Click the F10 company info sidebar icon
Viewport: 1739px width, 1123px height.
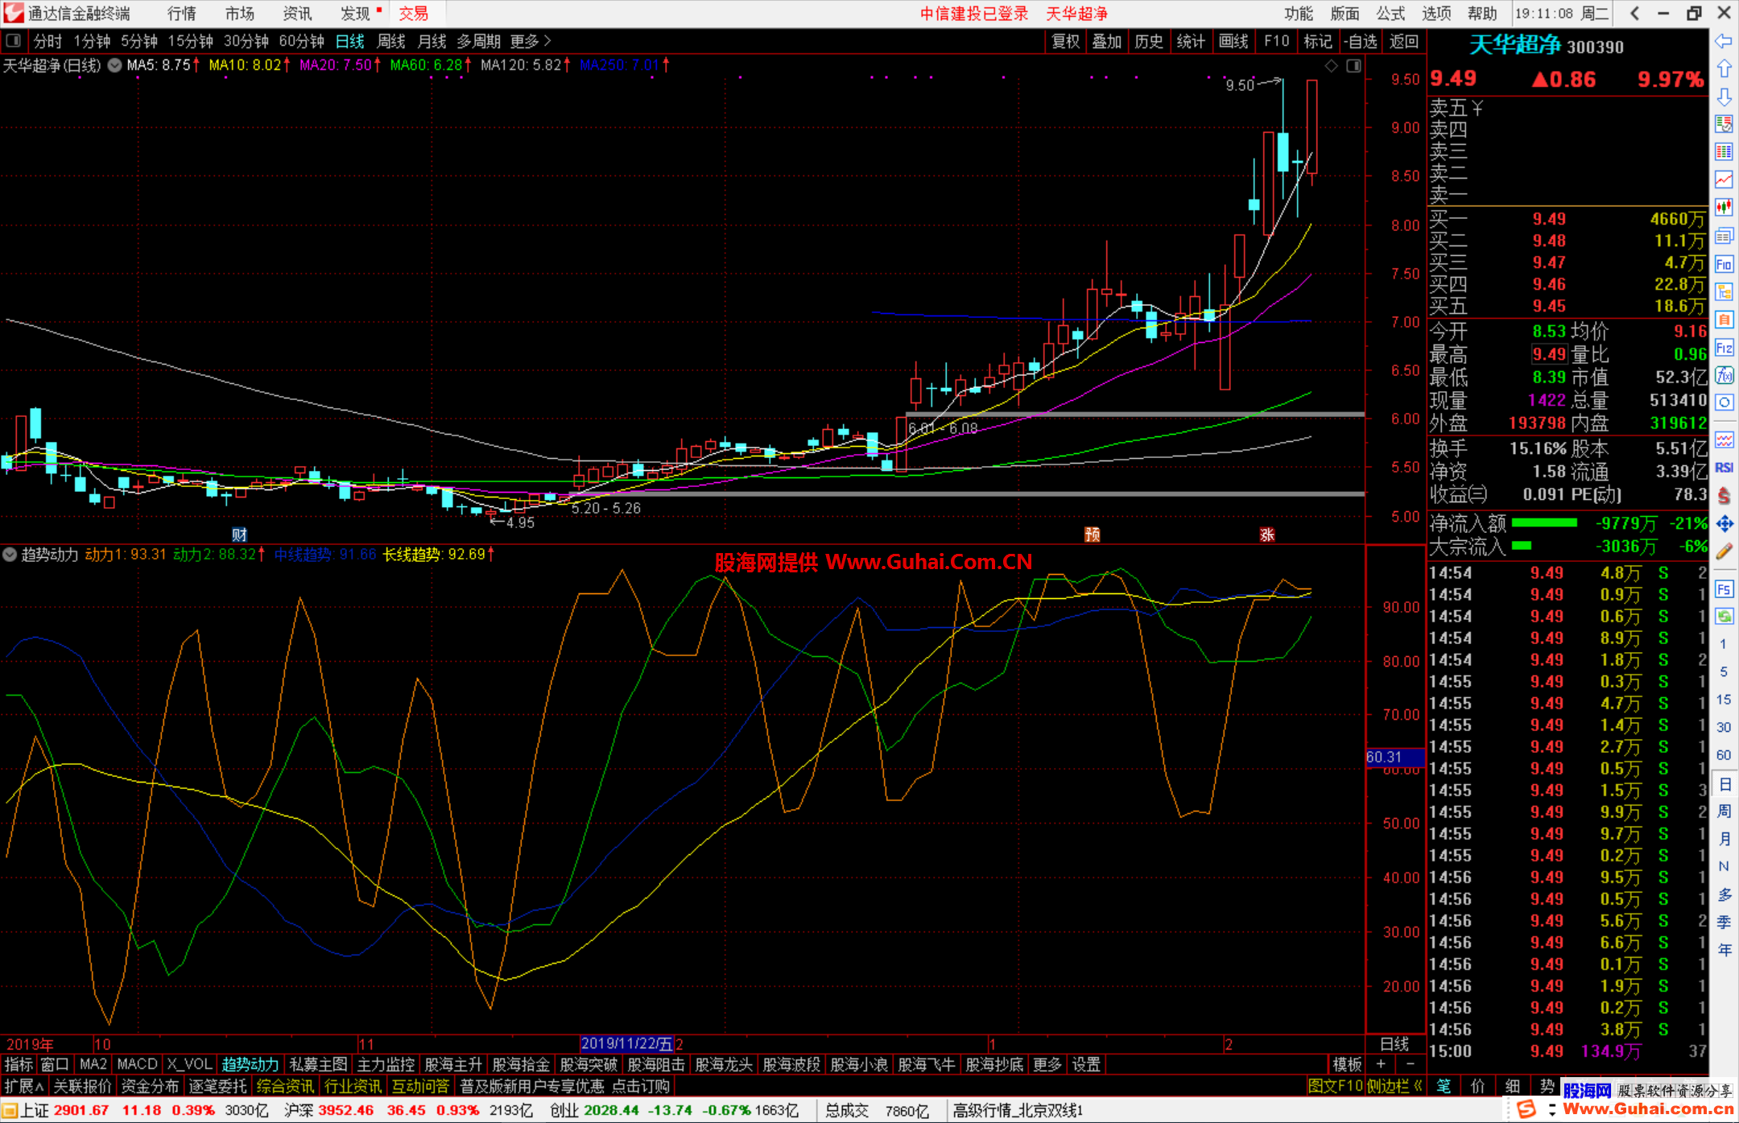tap(1724, 264)
